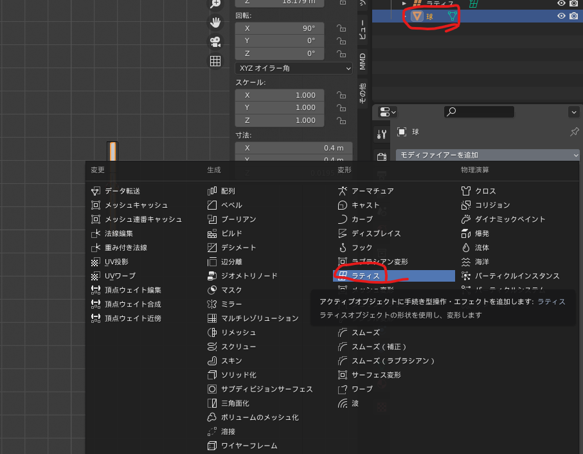Open the tool properties tab icon
Screen dimensions: 583x454
pos(381,134)
